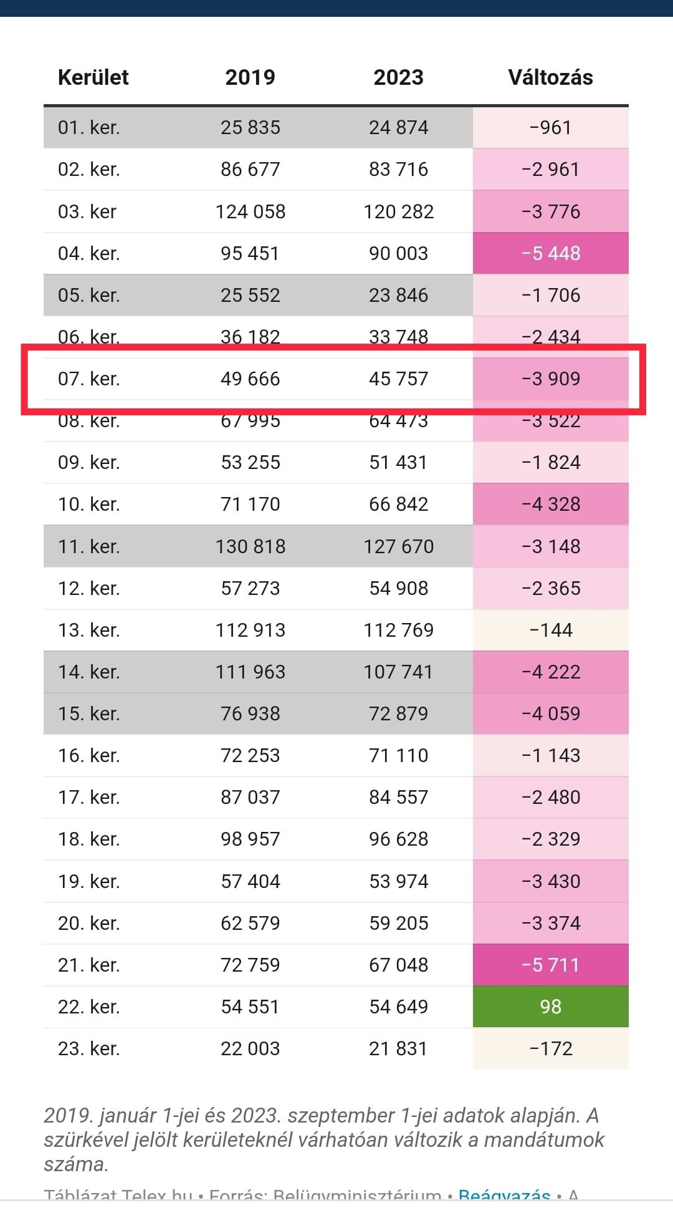Open the Beágyazás link below table
This screenshot has height=1213, width=673.
504,1196
